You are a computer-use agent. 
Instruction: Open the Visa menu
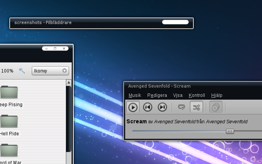click(178, 95)
